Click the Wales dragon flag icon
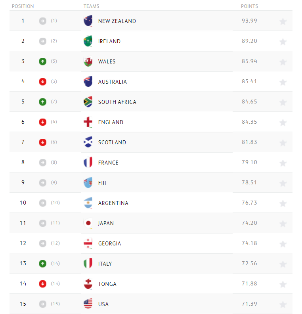The image size is (302, 314). (88, 61)
